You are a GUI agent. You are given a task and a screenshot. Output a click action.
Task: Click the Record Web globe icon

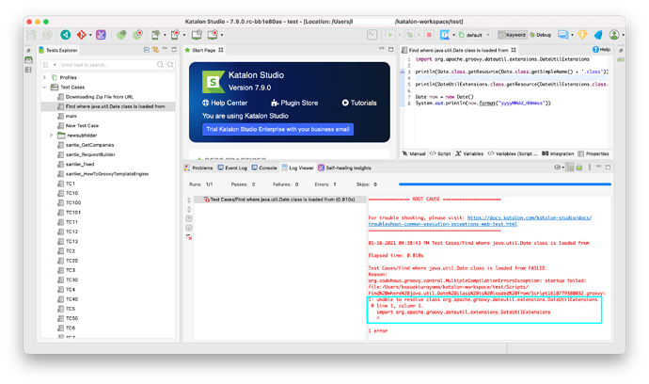(x=138, y=35)
